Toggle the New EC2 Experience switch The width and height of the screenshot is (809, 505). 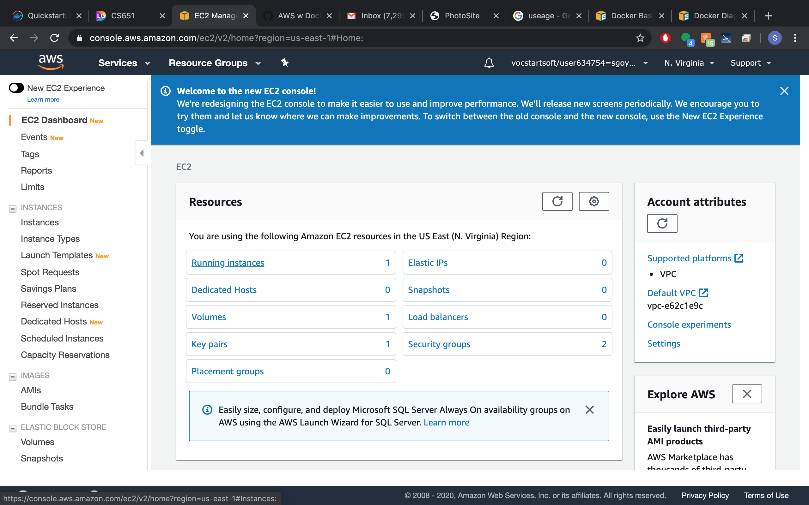tap(16, 88)
